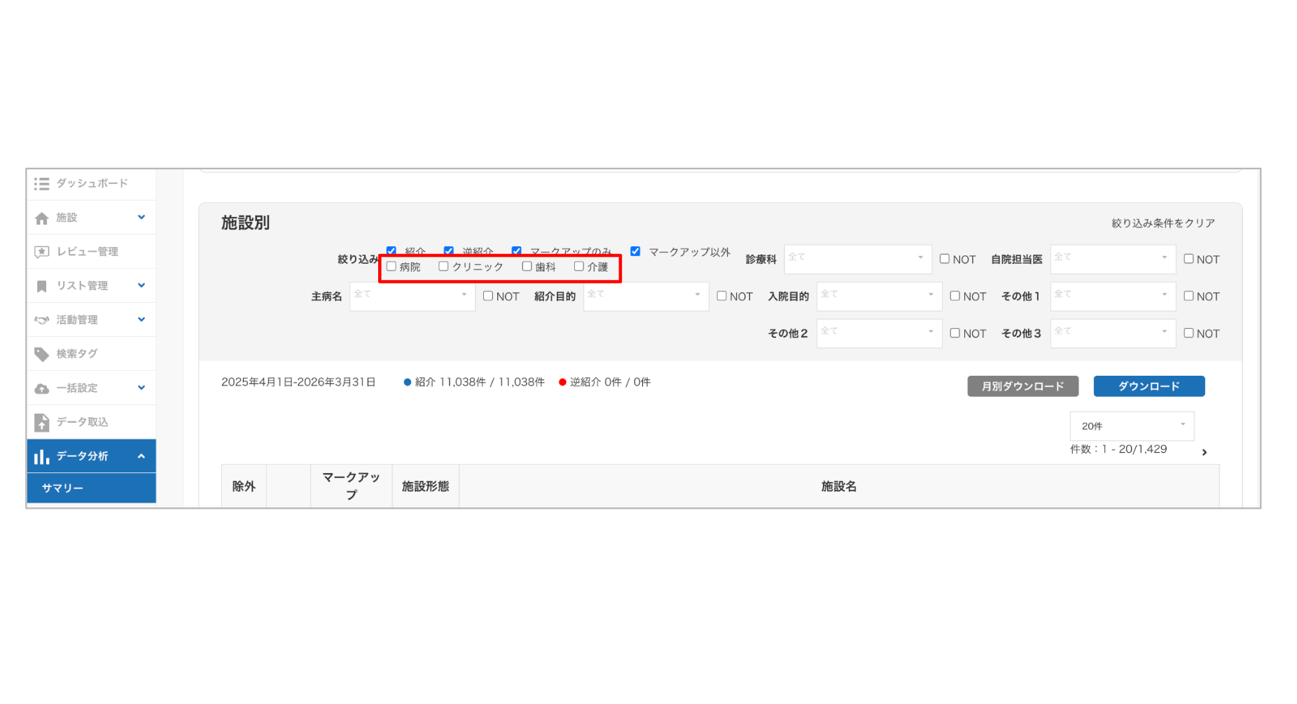Enable the 病院 filter checkbox
The height and width of the screenshot is (704, 1297).
click(391, 266)
